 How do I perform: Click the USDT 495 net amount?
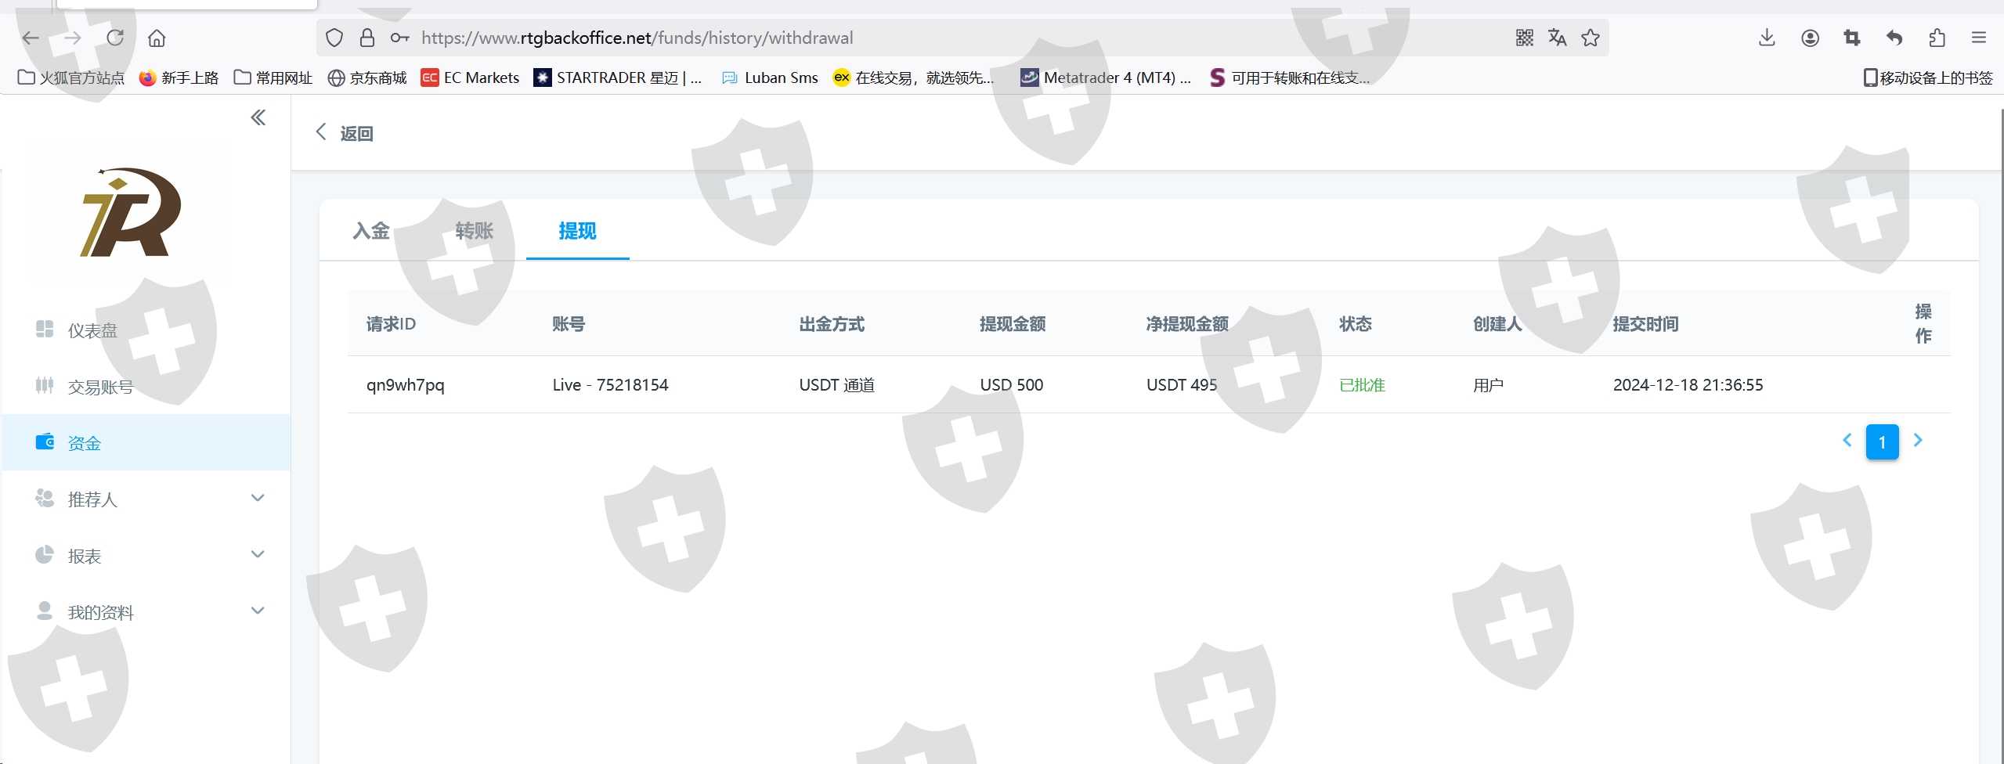click(x=1182, y=385)
